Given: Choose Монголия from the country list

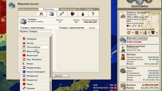Looking at the screenshot, I should pyautogui.click(x=36, y=55).
